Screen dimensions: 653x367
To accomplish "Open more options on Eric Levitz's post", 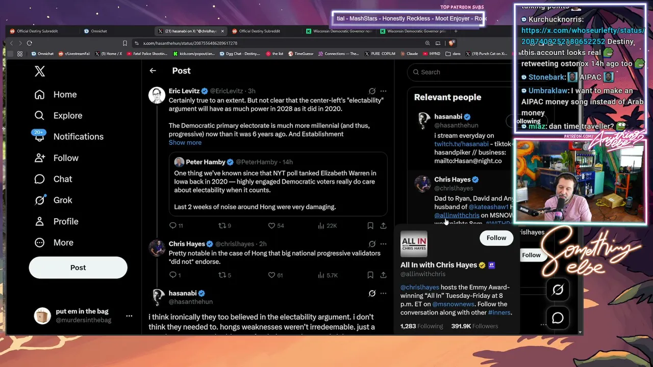I will click(383, 91).
